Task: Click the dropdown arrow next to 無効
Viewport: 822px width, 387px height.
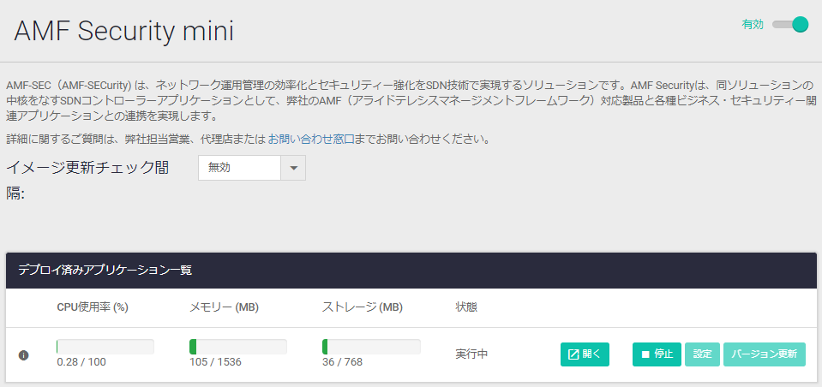Action: (293, 168)
